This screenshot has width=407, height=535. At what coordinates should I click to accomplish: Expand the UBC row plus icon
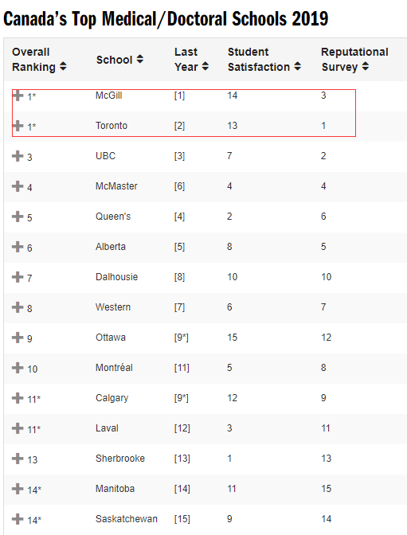[x=18, y=156]
